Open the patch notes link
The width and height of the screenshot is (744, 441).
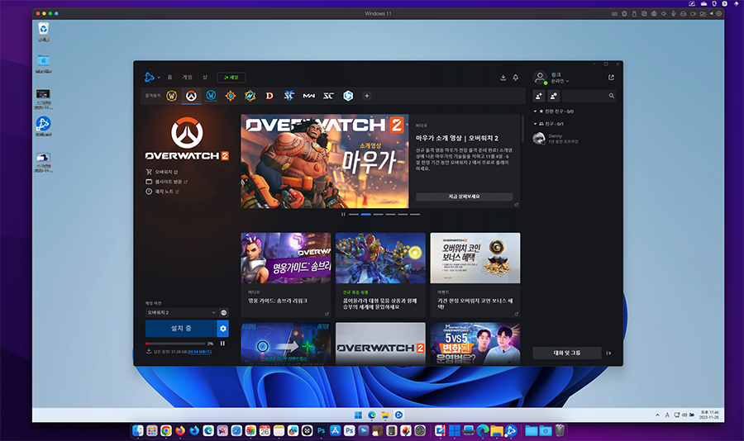pyautogui.click(x=162, y=192)
